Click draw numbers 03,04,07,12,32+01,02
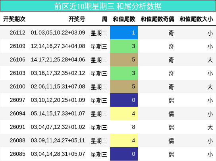The width and height of the screenshot is (216, 161). pyautogui.click(x=58, y=127)
